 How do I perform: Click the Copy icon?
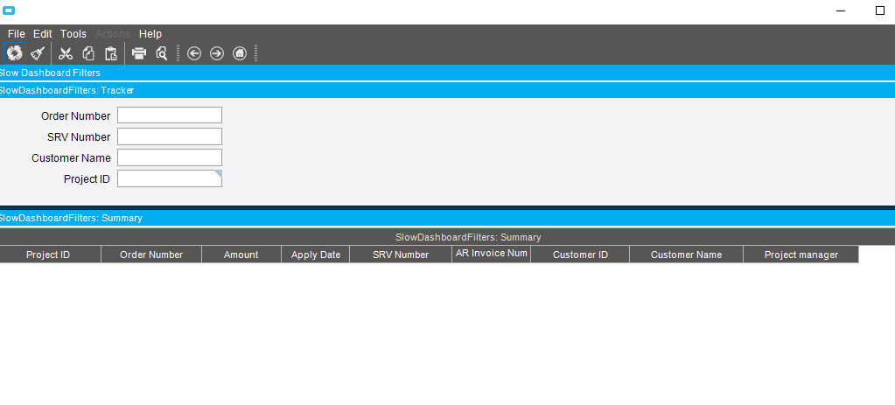pyautogui.click(x=88, y=53)
